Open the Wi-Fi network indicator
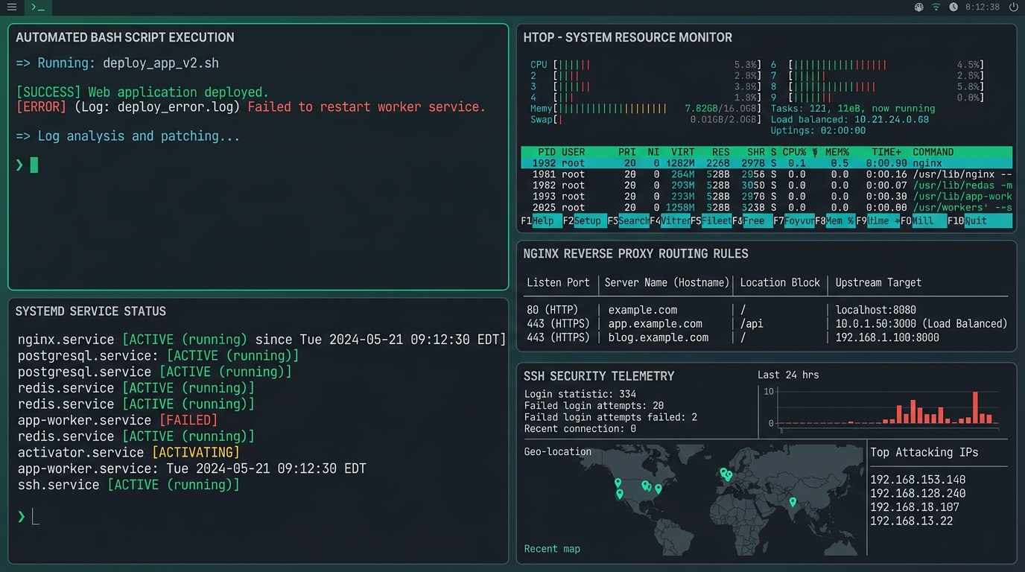 [936, 7]
